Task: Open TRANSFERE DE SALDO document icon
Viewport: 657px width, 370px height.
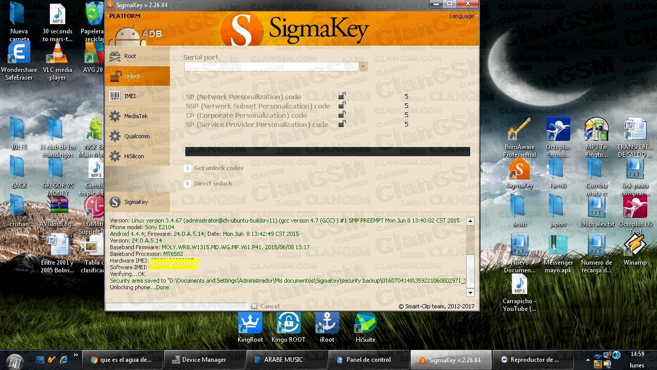Action: coord(635,137)
